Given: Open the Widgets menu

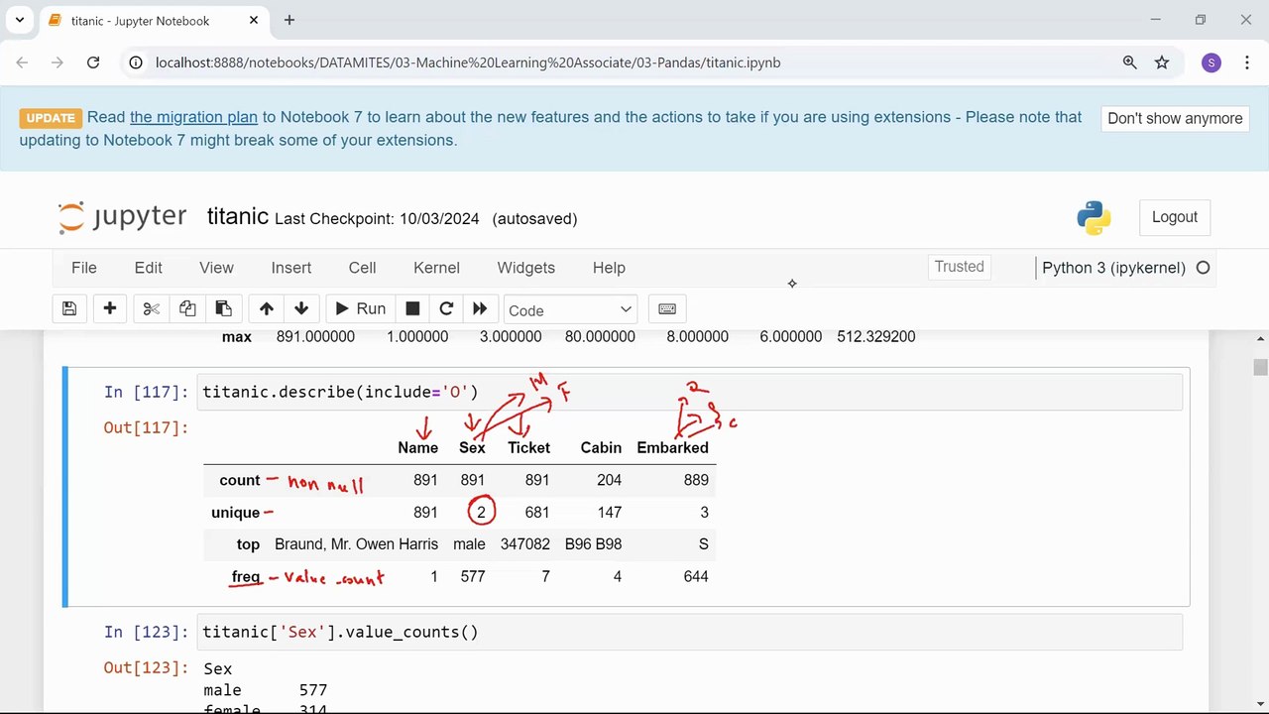Looking at the screenshot, I should point(525,268).
